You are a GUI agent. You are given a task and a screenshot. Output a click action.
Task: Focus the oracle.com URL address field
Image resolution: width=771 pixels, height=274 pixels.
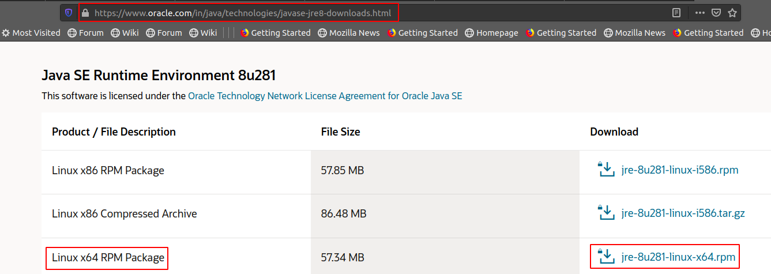(242, 13)
